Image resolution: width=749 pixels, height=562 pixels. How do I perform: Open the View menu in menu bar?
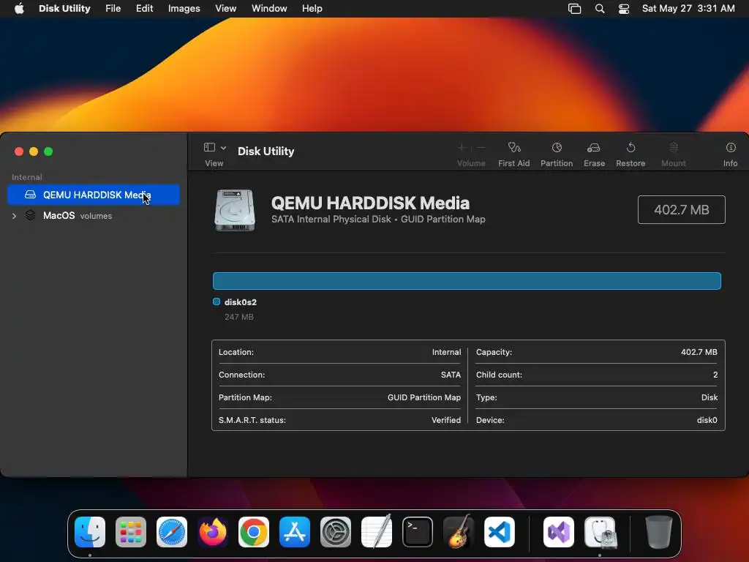click(225, 9)
